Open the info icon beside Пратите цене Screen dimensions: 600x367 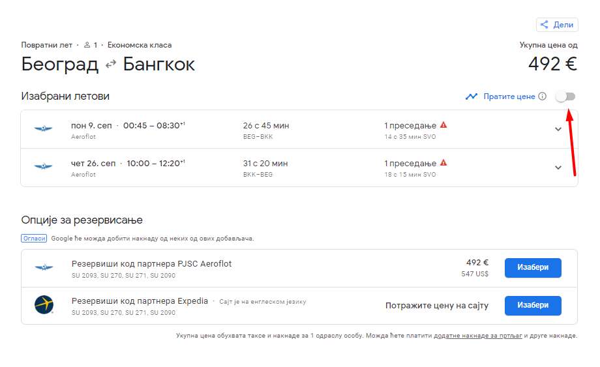pos(542,96)
